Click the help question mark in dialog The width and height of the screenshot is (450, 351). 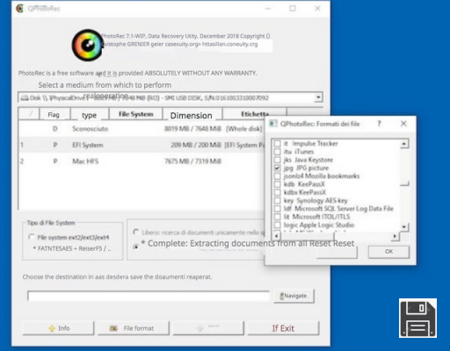[379, 124]
